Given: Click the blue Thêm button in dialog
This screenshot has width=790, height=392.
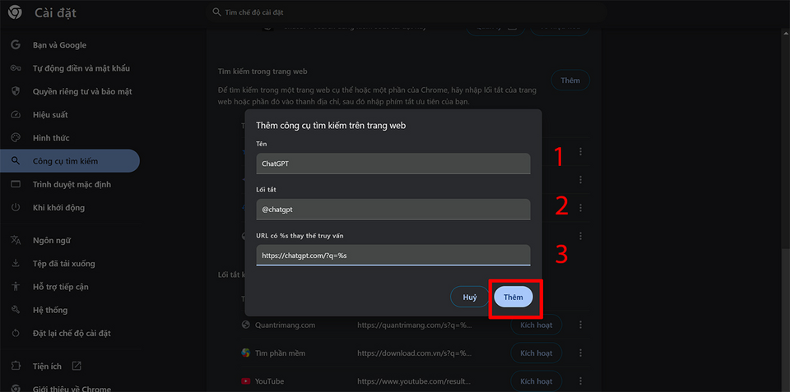Looking at the screenshot, I should click(x=513, y=297).
